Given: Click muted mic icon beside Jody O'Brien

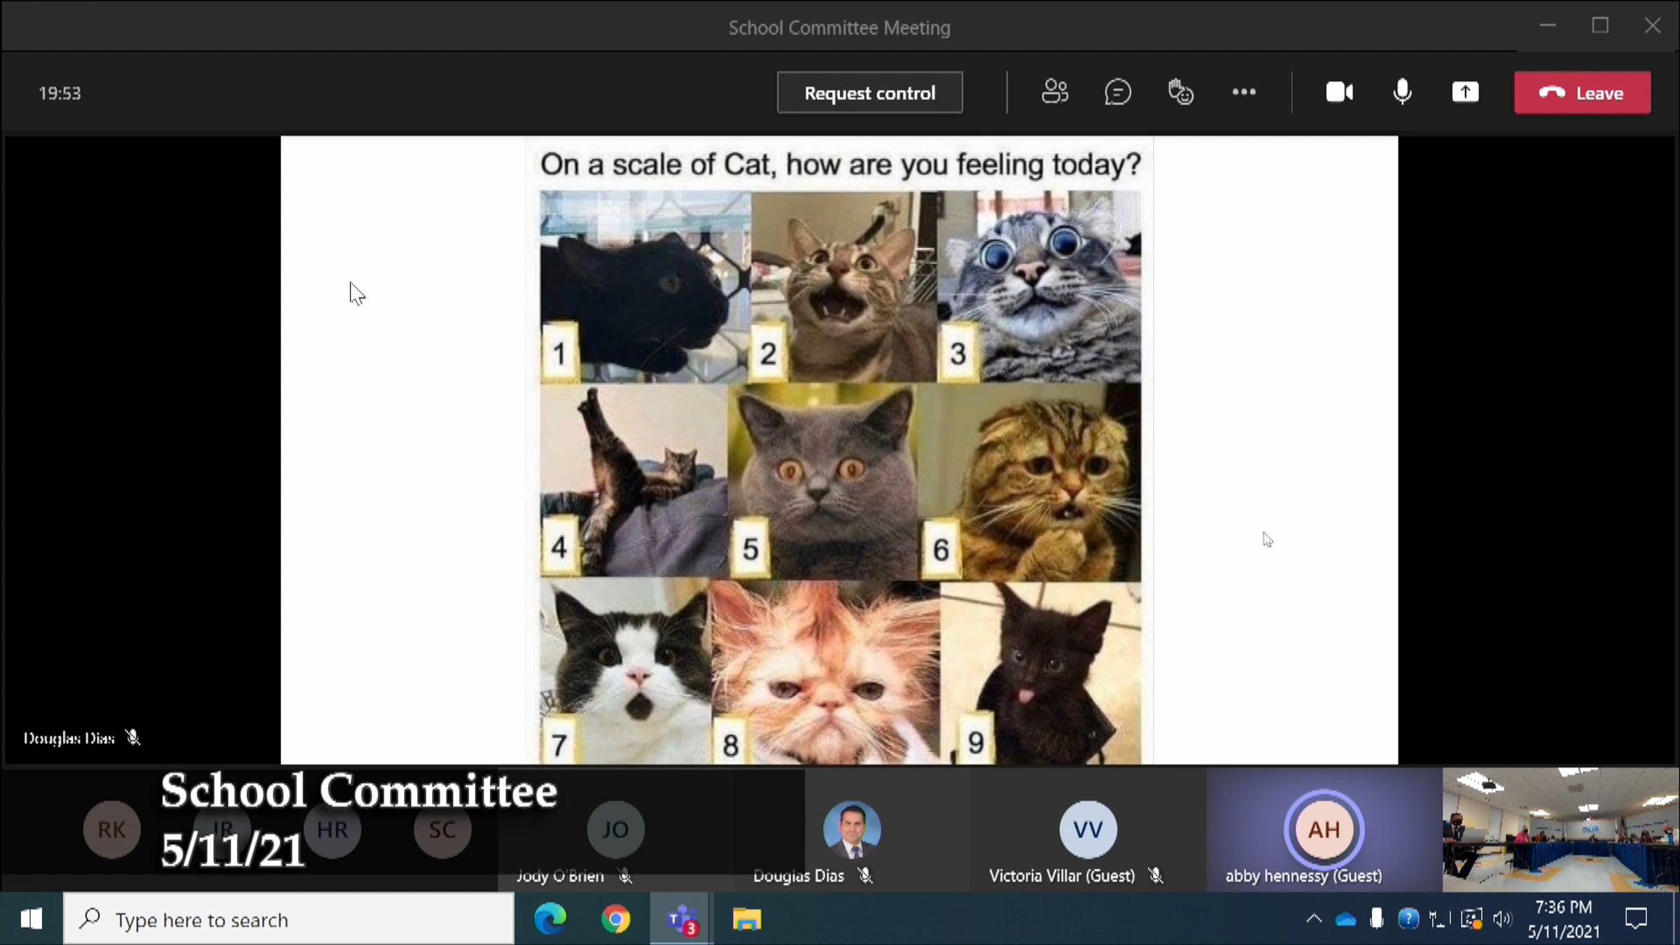Looking at the screenshot, I should (625, 876).
